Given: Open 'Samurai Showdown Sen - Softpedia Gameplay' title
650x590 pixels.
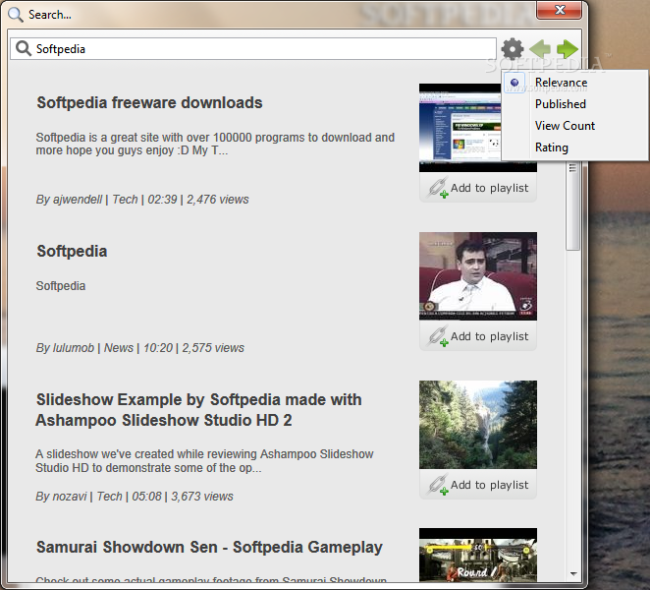Looking at the screenshot, I should pos(209,547).
